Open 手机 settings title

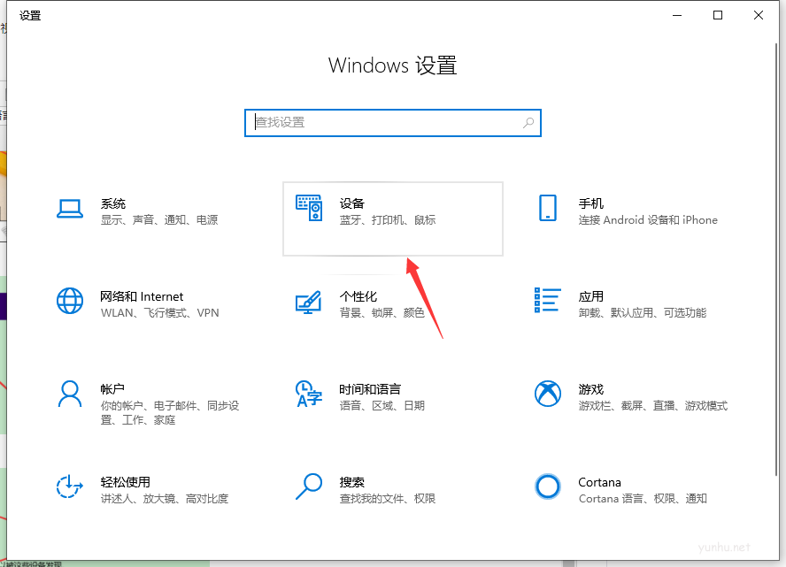point(591,203)
